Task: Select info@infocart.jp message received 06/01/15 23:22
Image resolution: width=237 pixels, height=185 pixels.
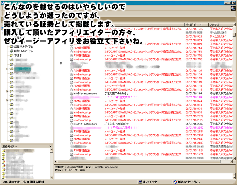Action: click(x=151, y=120)
